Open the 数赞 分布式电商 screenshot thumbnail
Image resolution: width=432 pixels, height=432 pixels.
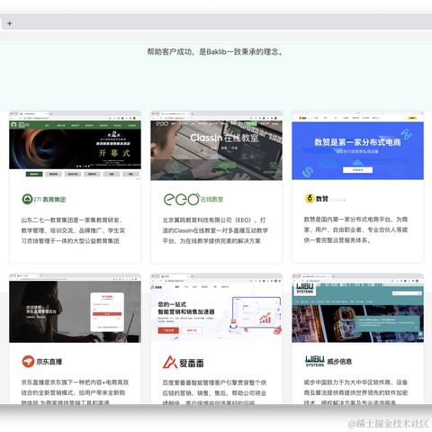tap(357, 147)
